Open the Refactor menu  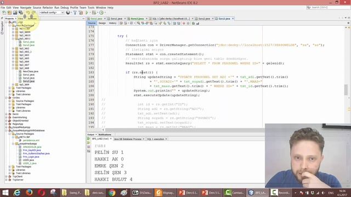(48, 8)
